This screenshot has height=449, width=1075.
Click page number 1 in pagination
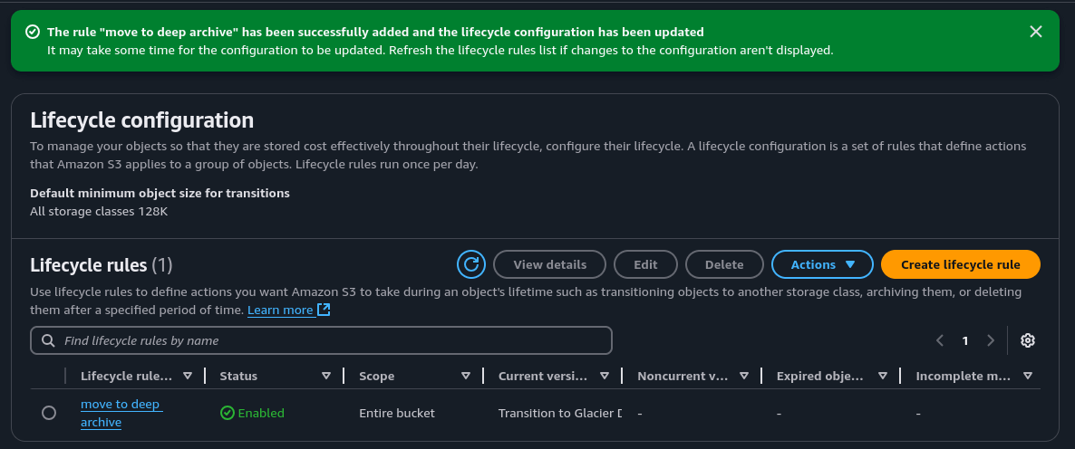click(965, 340)
